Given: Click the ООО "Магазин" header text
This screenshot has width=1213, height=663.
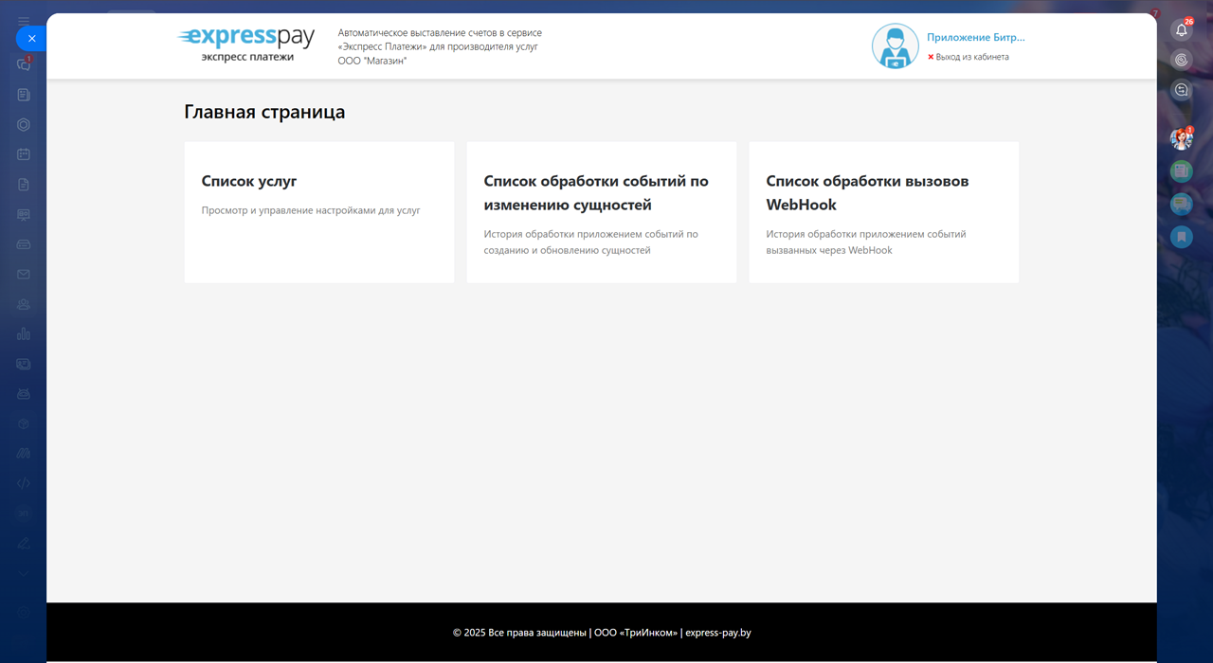Looking at the screenshot, I should click(372, 61).
